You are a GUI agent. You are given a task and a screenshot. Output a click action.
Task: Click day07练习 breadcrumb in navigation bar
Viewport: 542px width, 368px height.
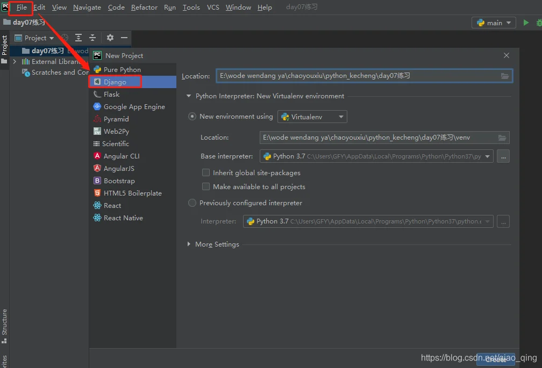25,23
